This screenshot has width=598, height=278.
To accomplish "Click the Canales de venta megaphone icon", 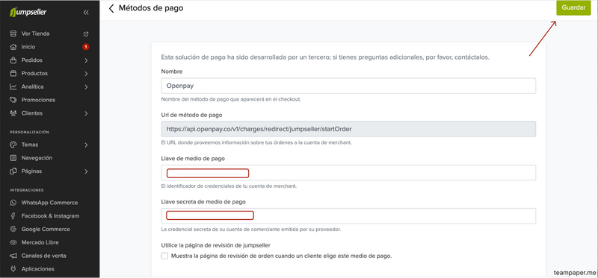I will [x=13, y=256].
